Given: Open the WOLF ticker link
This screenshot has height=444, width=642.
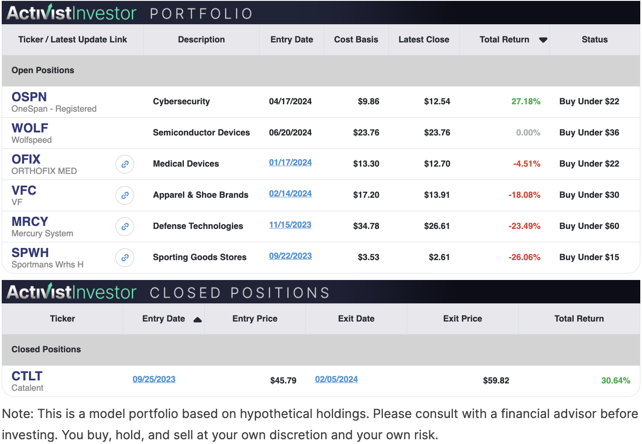Looking at the screenshot, I should [x=30, y=128].
